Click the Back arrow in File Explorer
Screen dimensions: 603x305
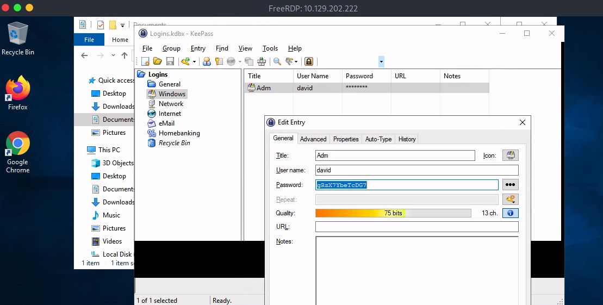(85, 55)
